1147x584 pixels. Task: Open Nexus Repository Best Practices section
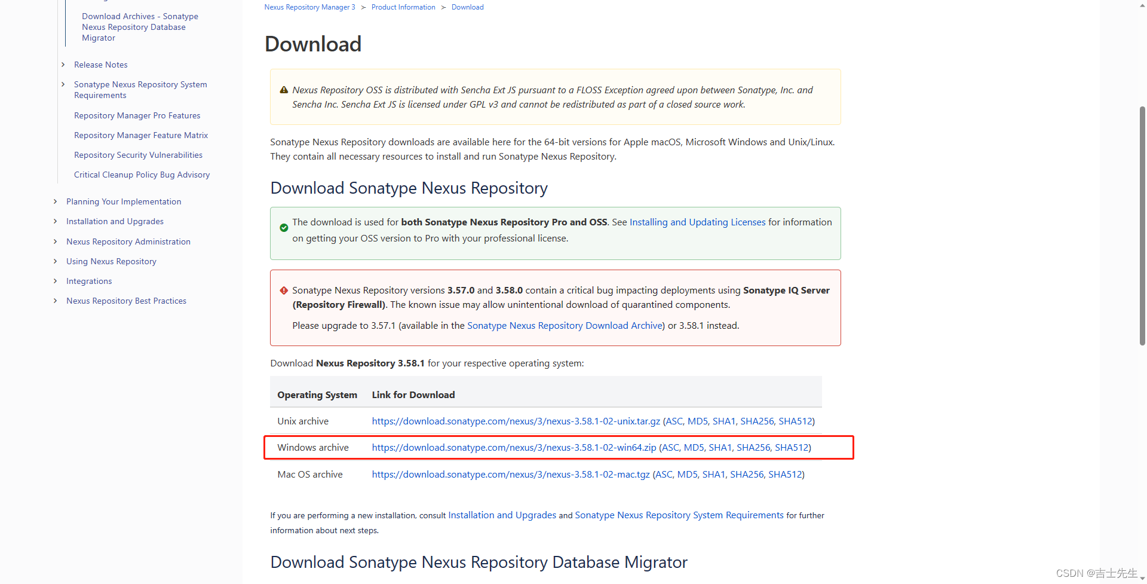(126, 301)
